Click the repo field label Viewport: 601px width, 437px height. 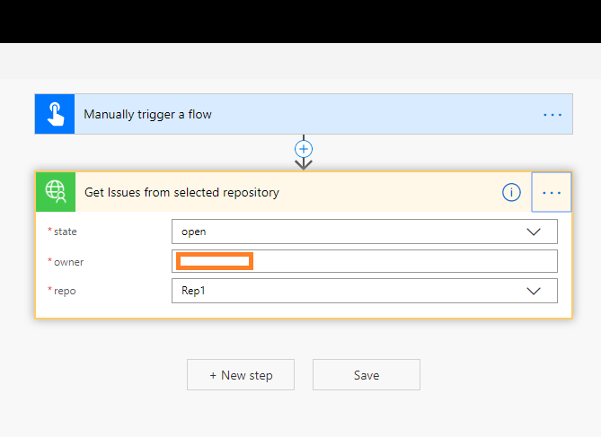coord(65,291)
